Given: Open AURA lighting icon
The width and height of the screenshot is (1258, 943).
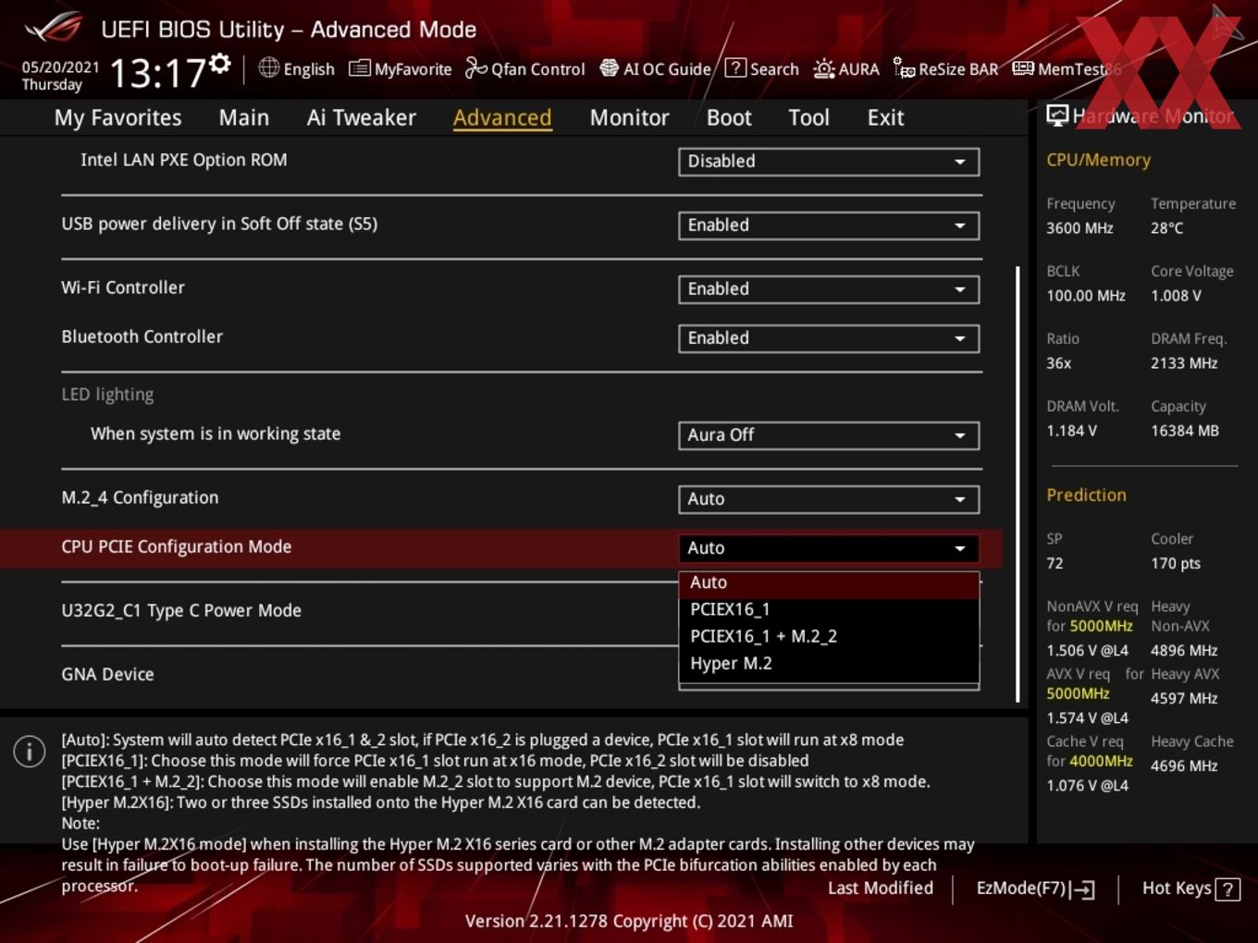Looking at the screenshot, I should (823, 68).
